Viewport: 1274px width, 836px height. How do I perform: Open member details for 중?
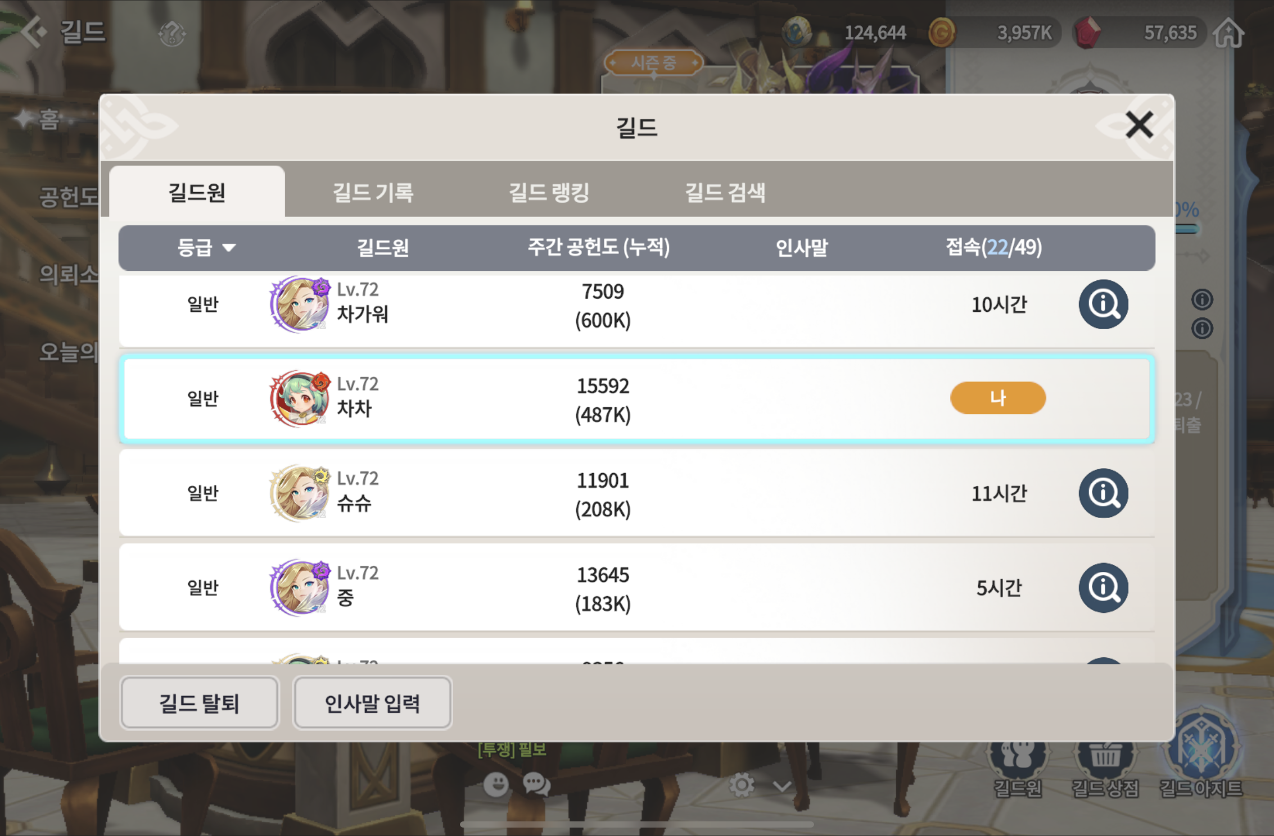point(1103,588)
